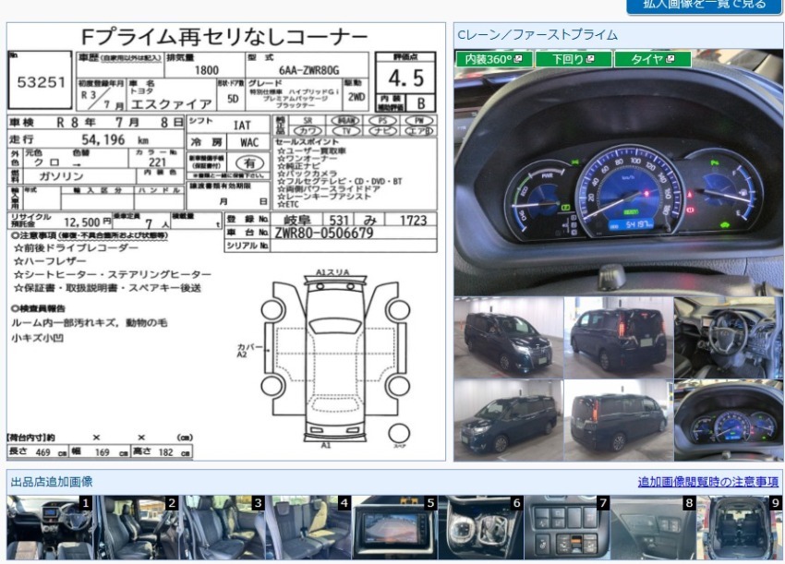Open the タイヤ tire view button

[652, 59]
